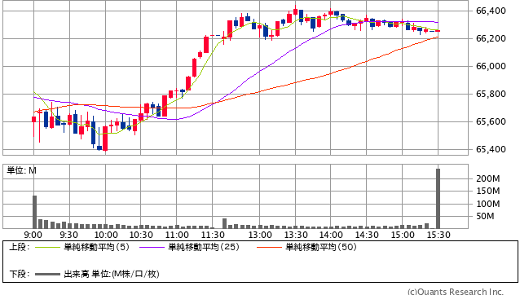Click the volume bar just after 11:30
Screen dimensions: 520x295
point(224,223)
